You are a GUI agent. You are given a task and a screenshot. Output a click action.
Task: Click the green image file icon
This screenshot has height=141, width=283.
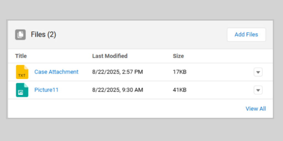click(22, 90)
